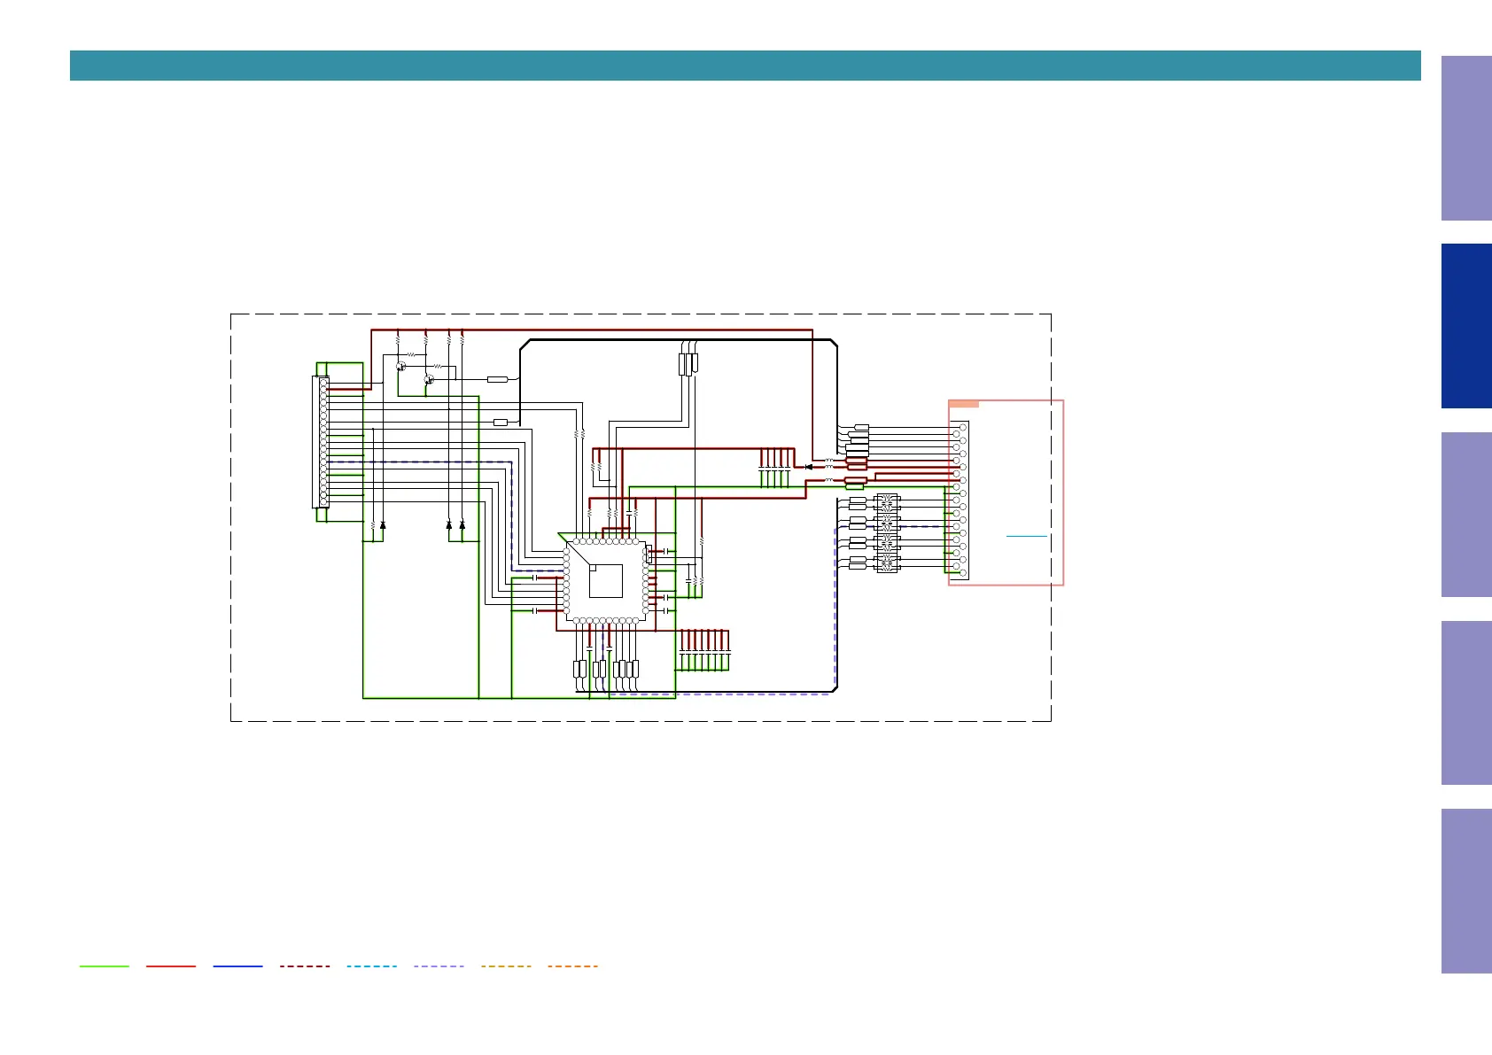Viewport: 1492px width, 1055px height.
Task: Click the square IC chip in the schematic
Action: point(606,581)
